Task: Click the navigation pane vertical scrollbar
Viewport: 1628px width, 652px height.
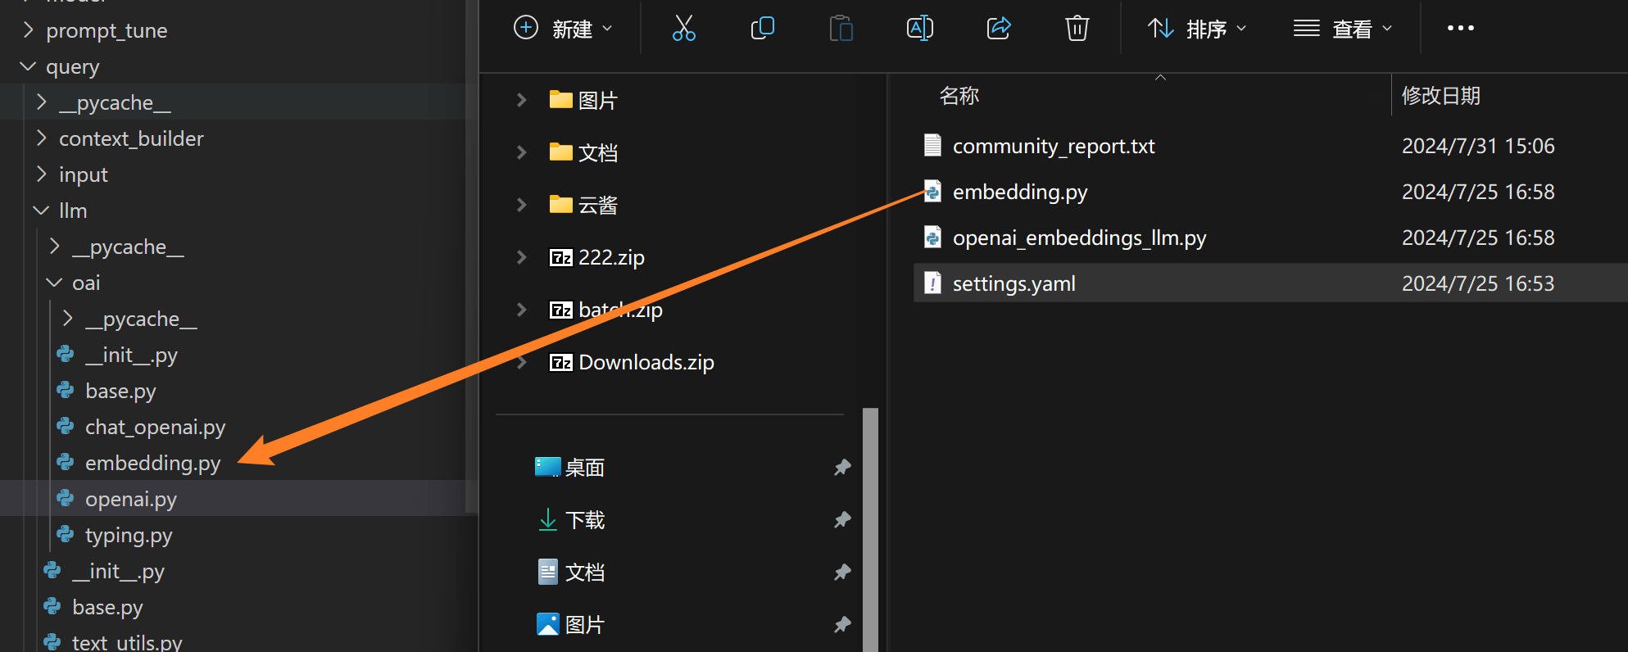Action: tap(870, 524)
